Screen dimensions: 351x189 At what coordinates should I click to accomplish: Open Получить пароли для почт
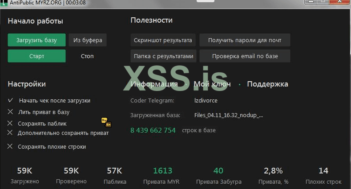(x=245, y=40)
